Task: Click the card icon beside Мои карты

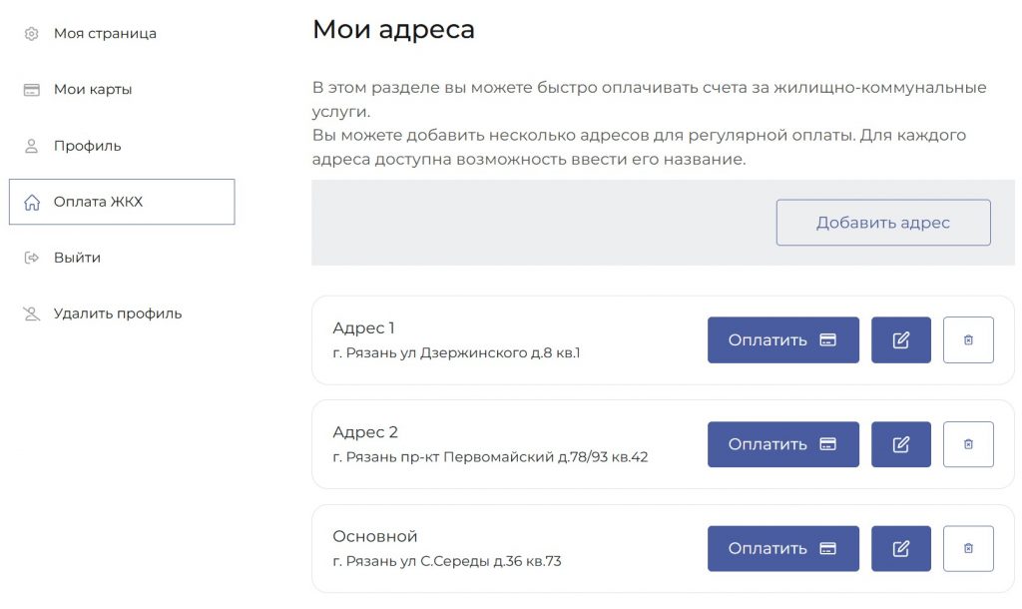Action: point(32,90)
